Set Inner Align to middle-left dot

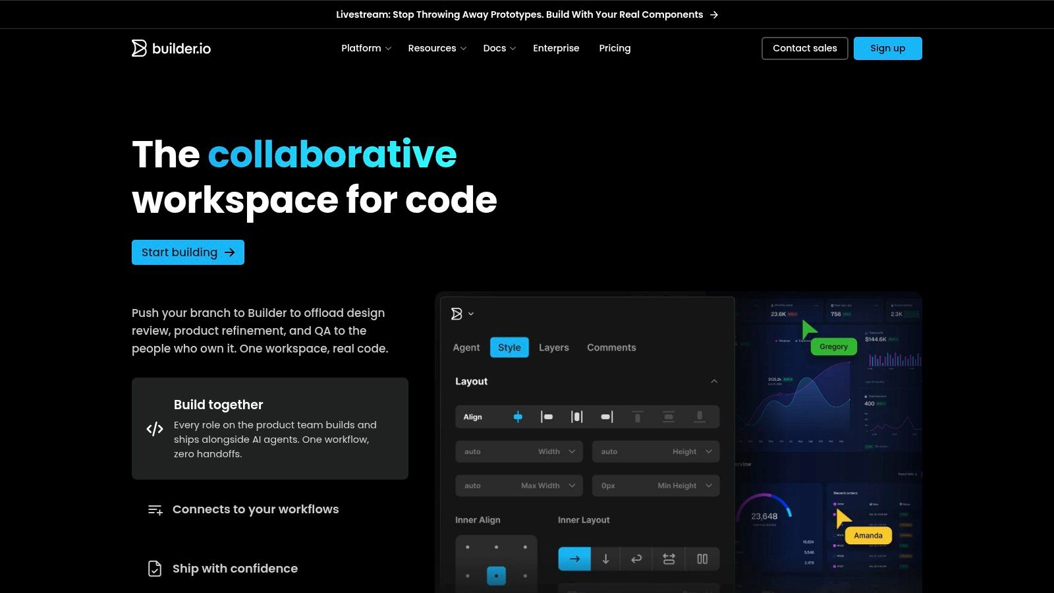tap(468, 576)
